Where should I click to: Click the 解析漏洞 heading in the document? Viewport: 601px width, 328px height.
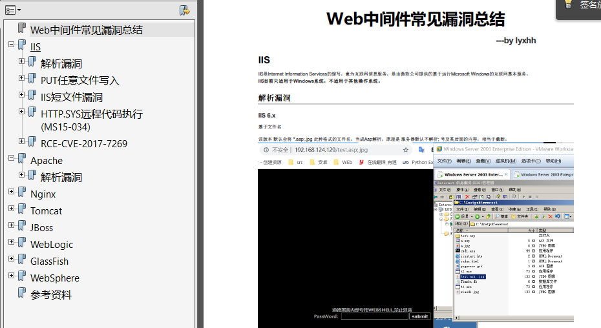(x=275, y=97)
